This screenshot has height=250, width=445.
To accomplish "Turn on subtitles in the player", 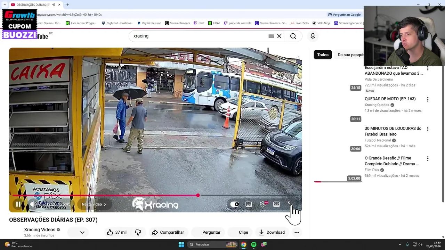I will [249, 204].
